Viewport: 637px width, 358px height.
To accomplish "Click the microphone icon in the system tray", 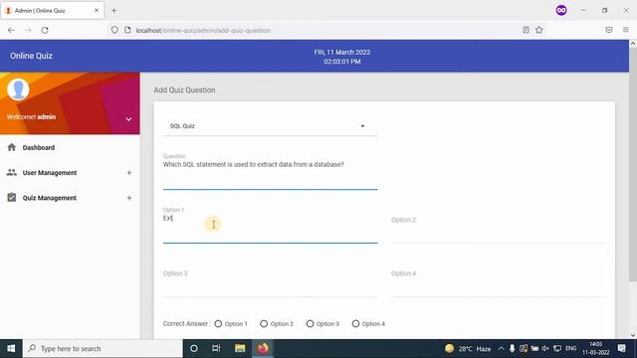I will tap(512, 348).
